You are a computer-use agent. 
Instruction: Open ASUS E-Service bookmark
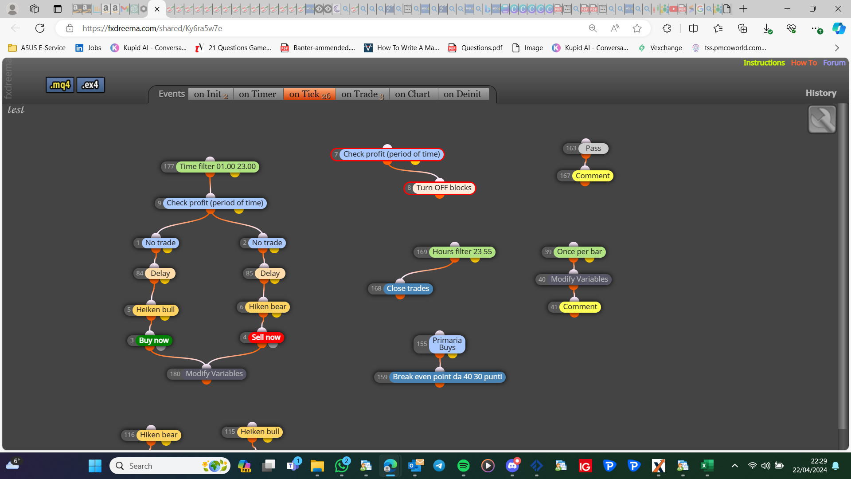37,48
